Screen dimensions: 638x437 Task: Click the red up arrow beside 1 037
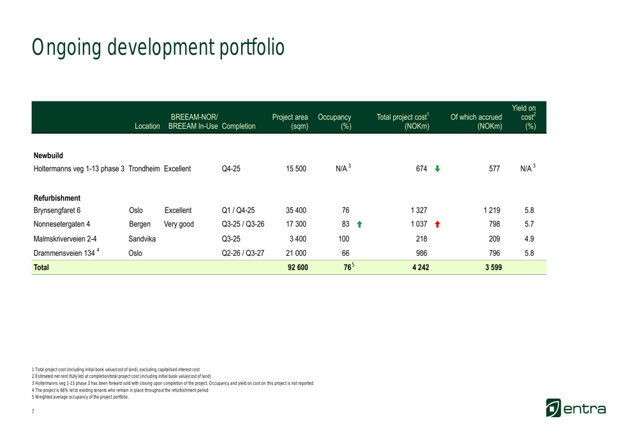437,225
